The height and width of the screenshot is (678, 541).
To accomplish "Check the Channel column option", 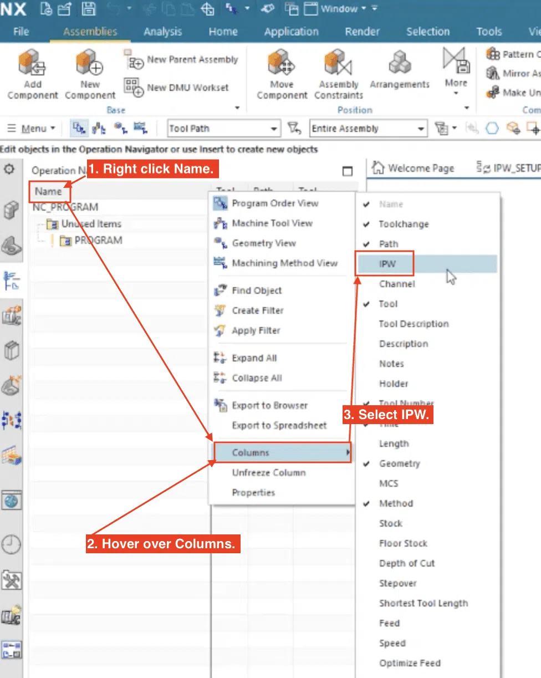I will coord(427,284).
